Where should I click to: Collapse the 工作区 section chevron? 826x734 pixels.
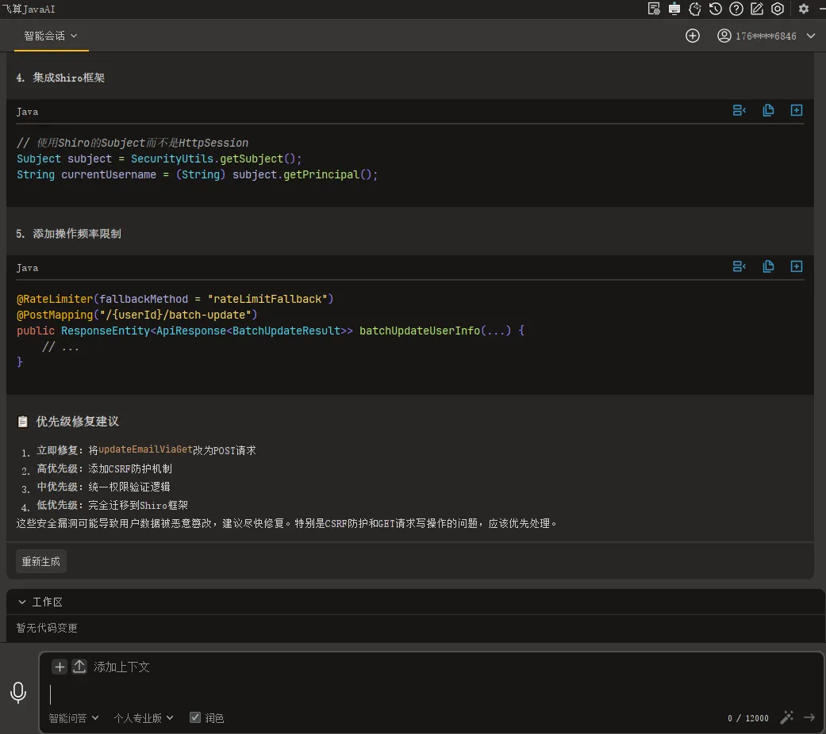(x=21, y=602)
